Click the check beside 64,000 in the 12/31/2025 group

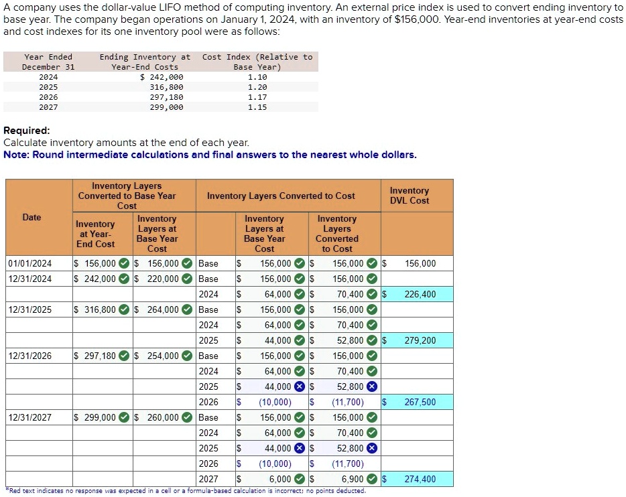[x=300, y=325]
